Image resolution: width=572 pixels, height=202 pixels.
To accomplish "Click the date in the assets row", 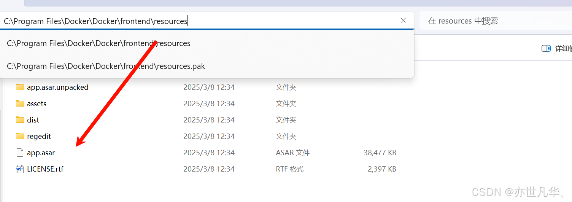I will pyautogui.click(x=209, y=103).
